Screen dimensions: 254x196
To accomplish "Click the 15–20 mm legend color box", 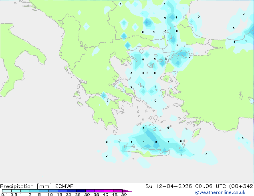I will (62, 191).
